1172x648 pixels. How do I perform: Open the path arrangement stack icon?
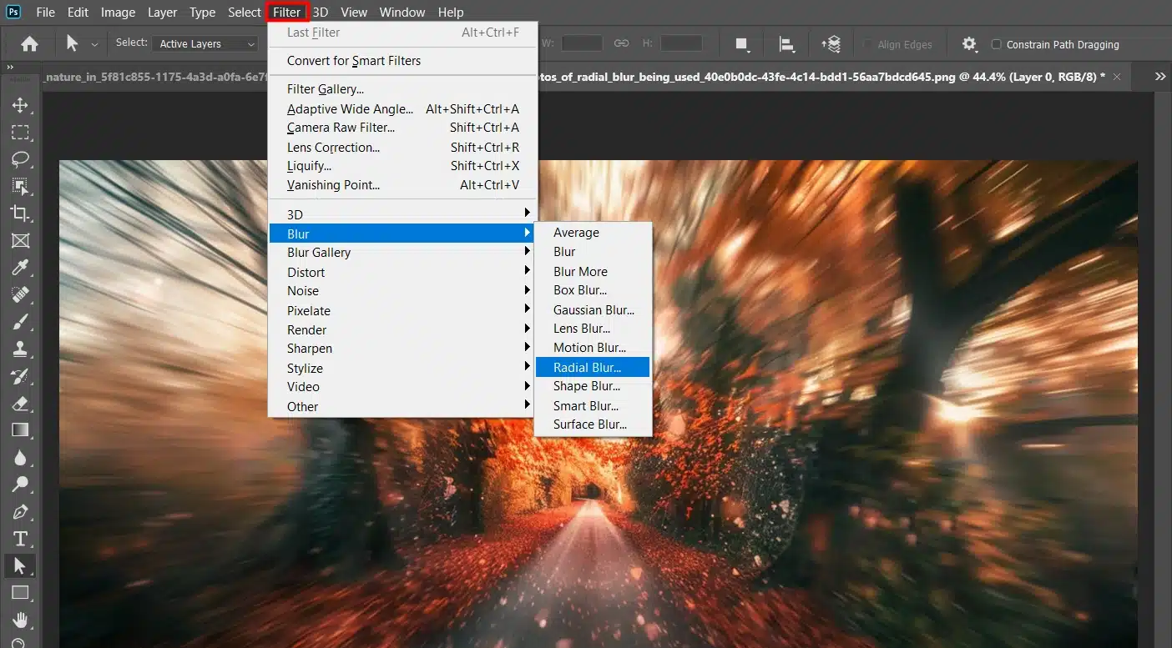point(831,44)
